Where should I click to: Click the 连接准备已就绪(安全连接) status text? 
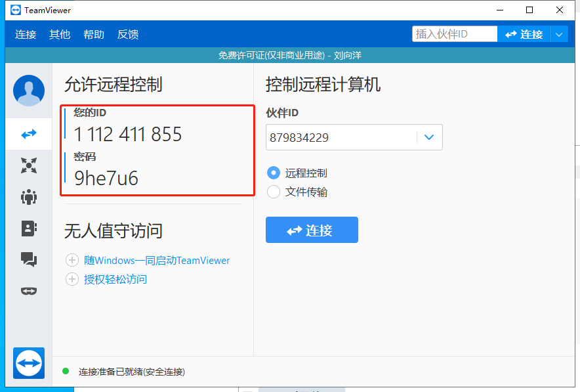click(x=132, y=372)
